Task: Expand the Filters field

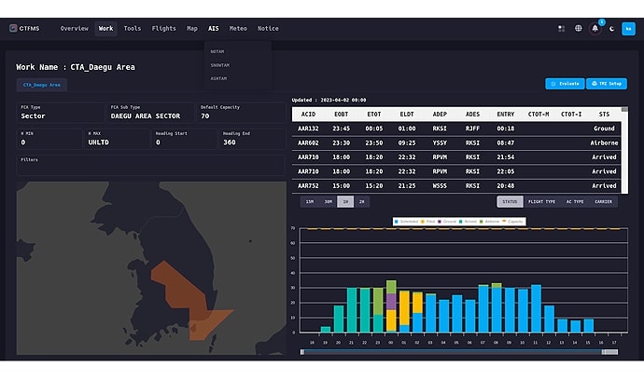Action: (x=149, y=165)
